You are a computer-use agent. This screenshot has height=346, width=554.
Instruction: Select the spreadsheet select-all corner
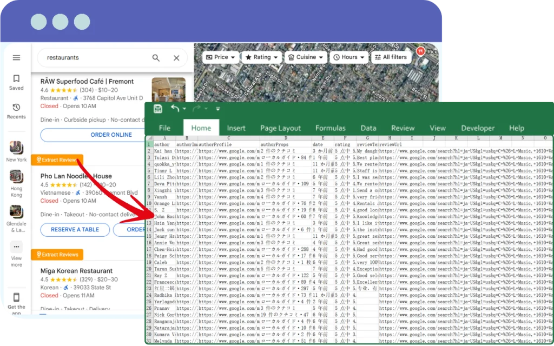click(150, 138)
